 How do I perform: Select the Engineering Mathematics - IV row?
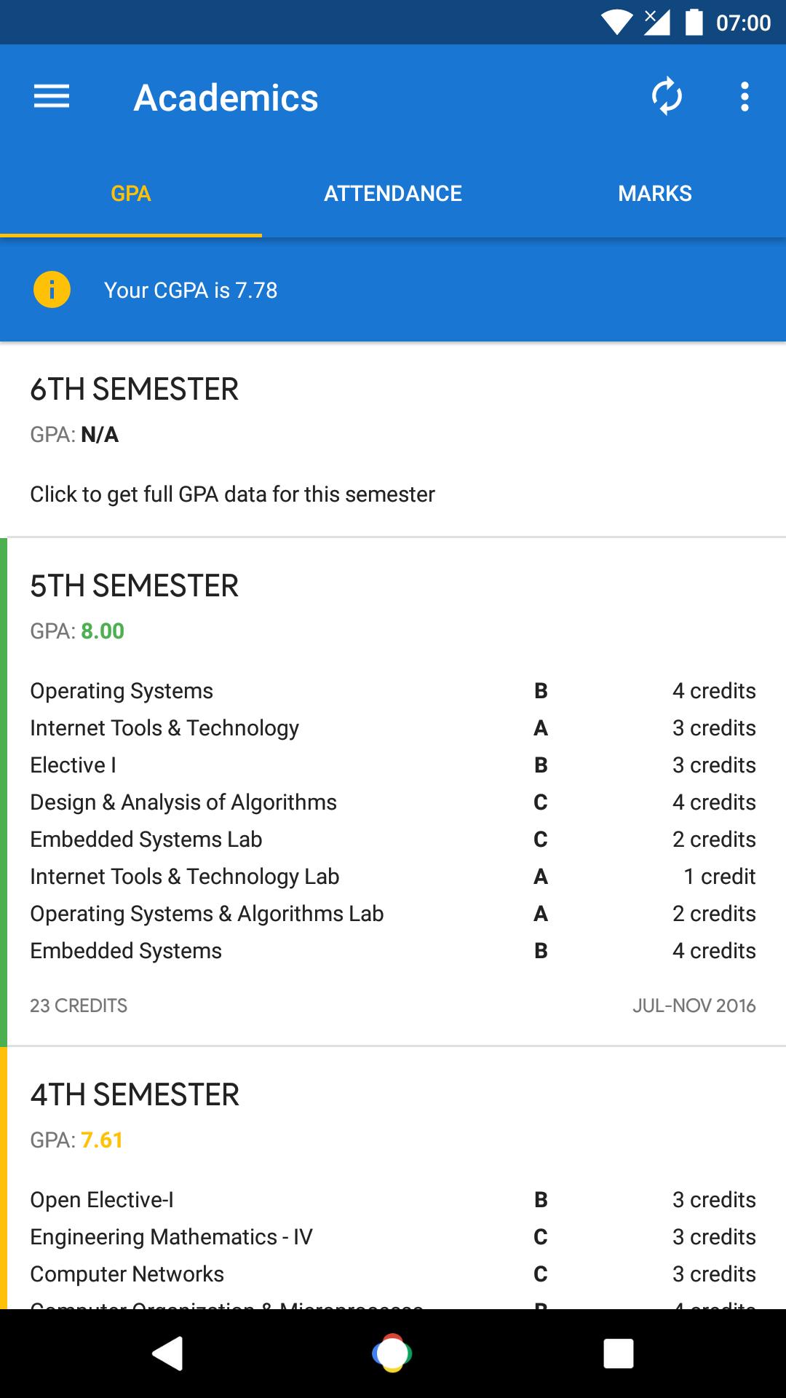pos(393,1237)
